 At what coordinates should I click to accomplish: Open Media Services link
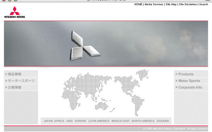[154, 4]
